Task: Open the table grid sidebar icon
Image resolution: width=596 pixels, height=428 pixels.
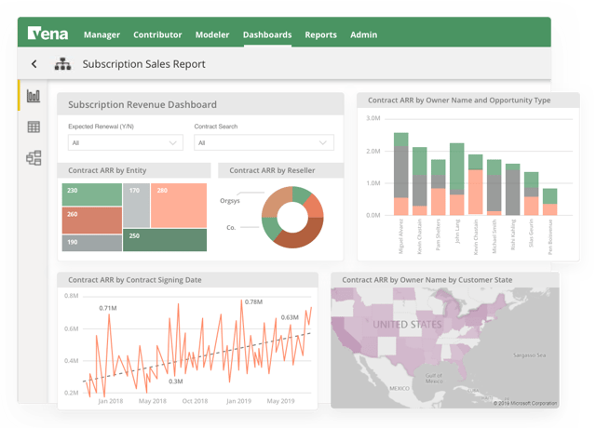Action: pyautogui.click(x=34, y=127)
